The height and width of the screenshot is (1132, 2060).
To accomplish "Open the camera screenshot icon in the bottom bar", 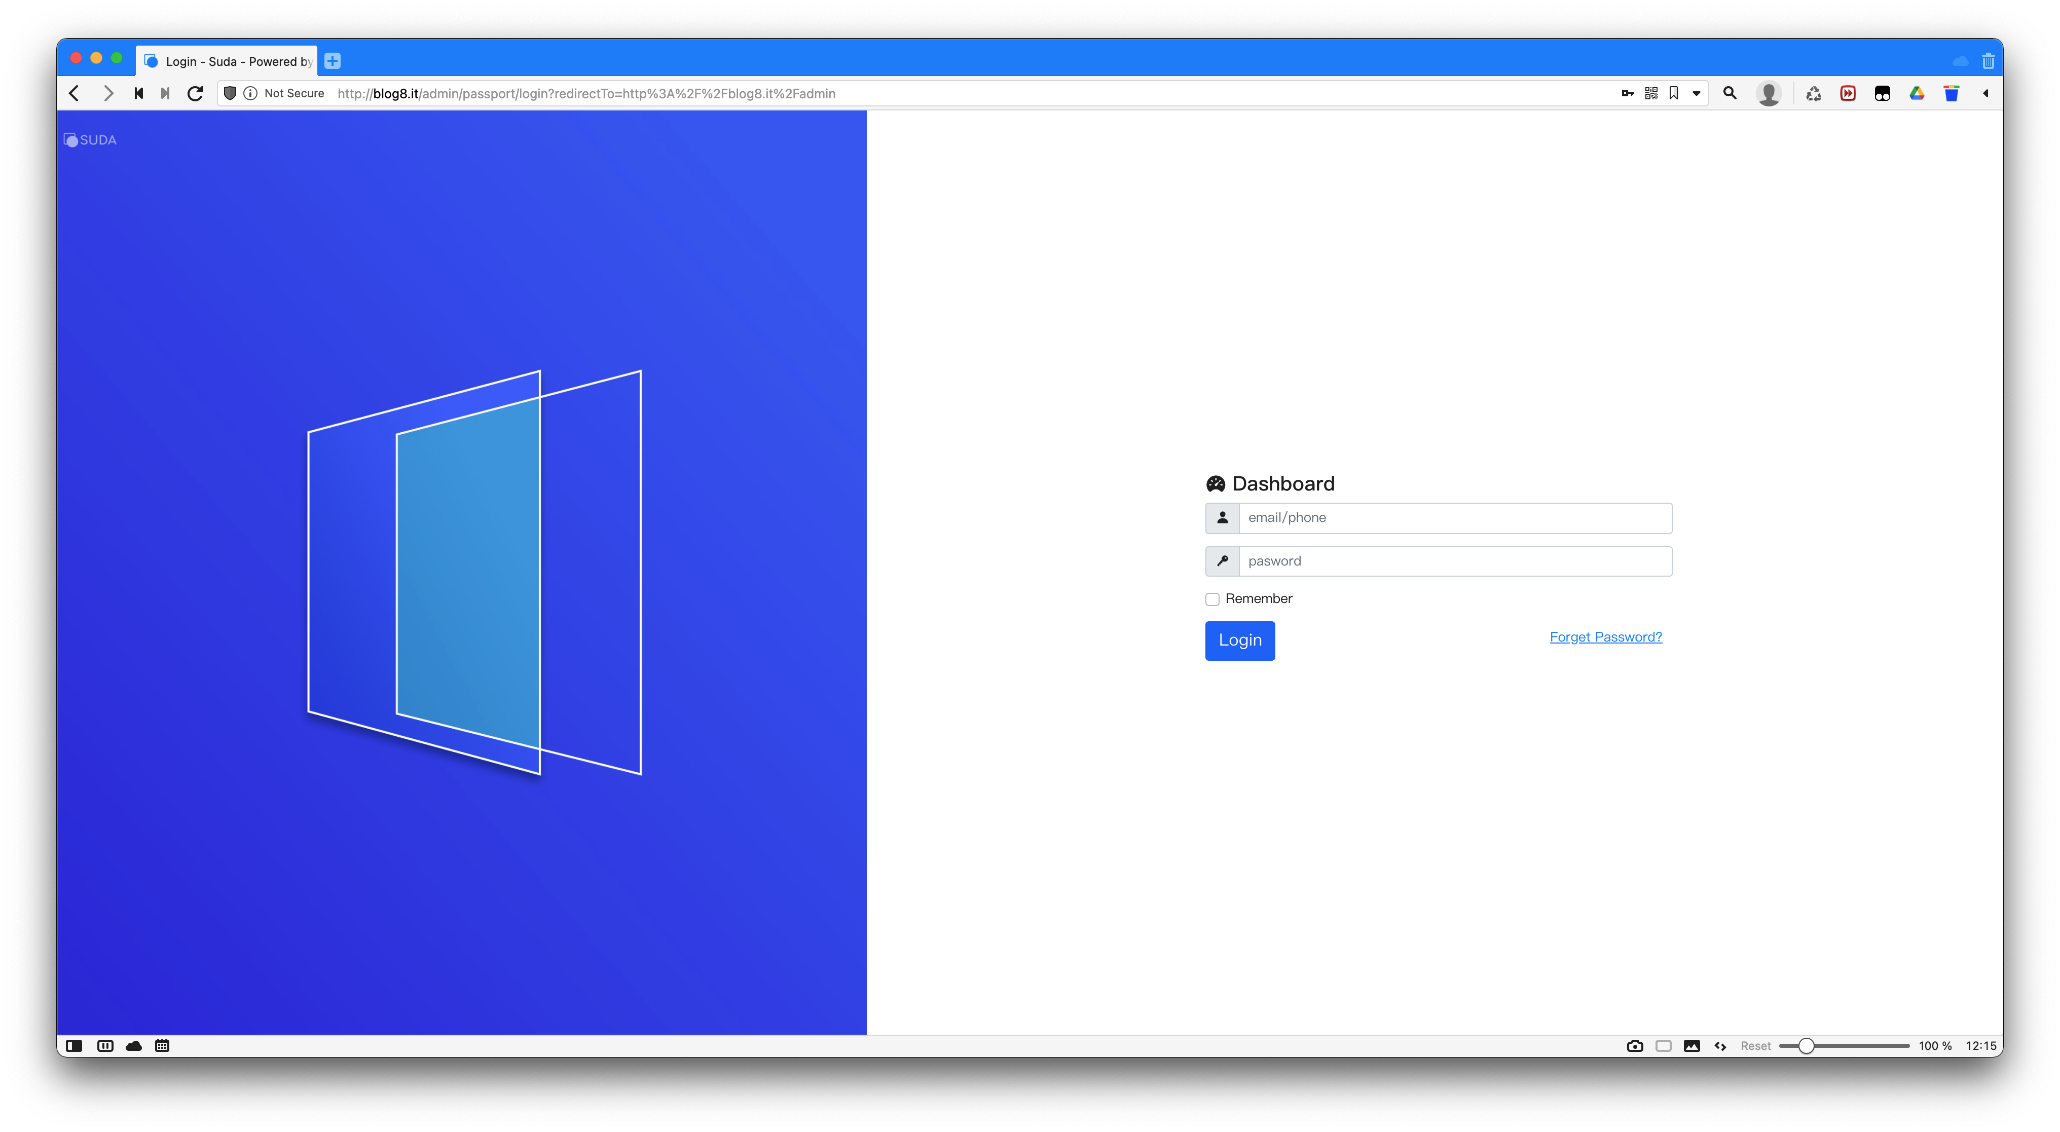I will (1635, 1045).
